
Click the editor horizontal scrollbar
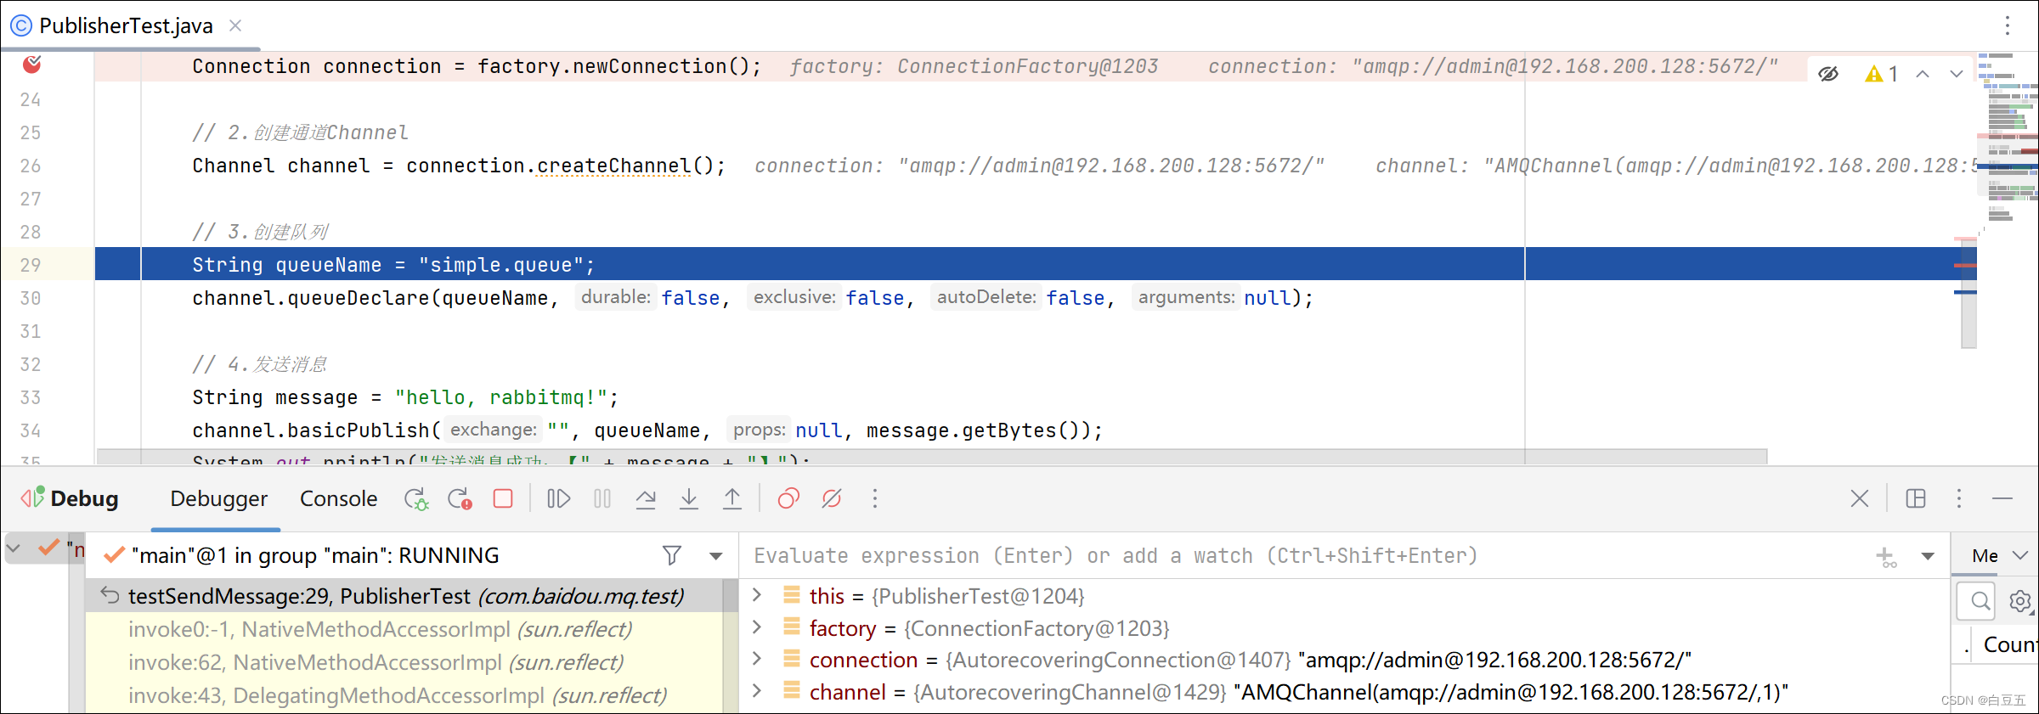coord(932,457)
